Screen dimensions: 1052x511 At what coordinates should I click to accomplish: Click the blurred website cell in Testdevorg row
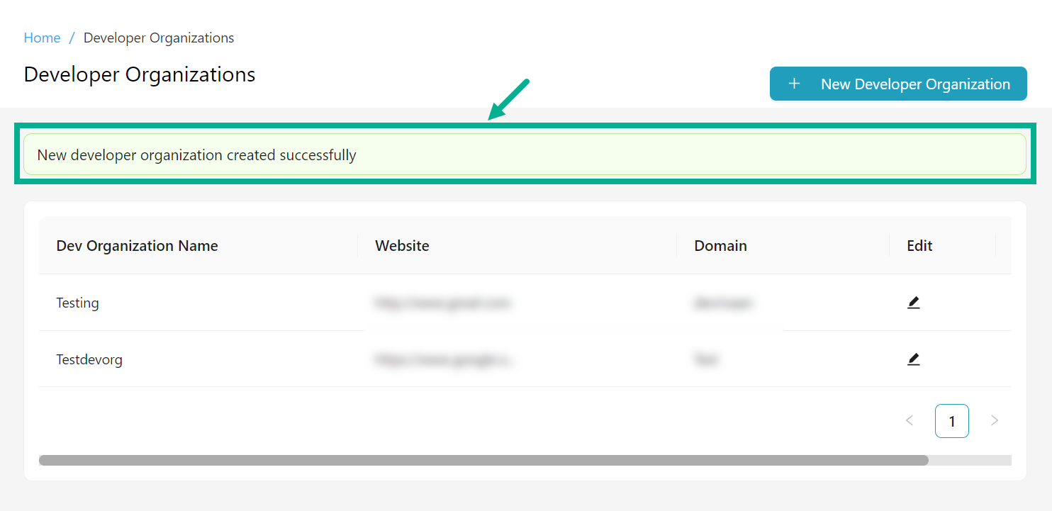pyautogui.click(x=447, y=359)
